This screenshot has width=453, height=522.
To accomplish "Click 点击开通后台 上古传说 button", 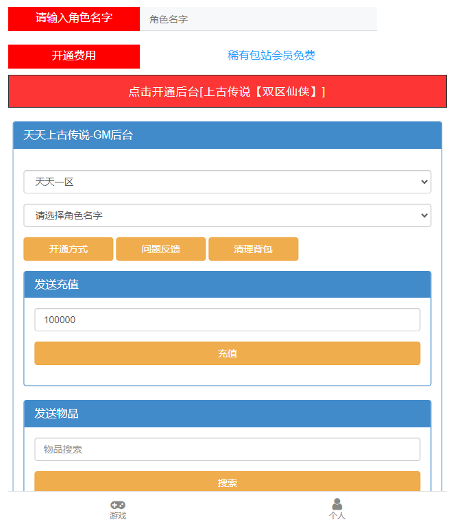I will 228,91.
